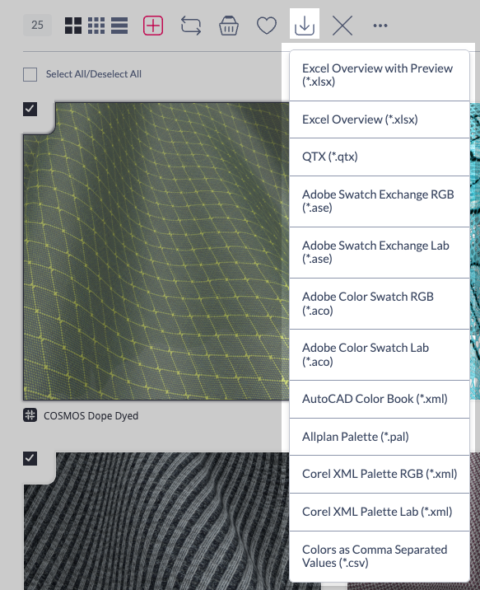480x590 pixels.
Task: Toggle Select All/Deselect All checkbox
Action: [30, 74]
